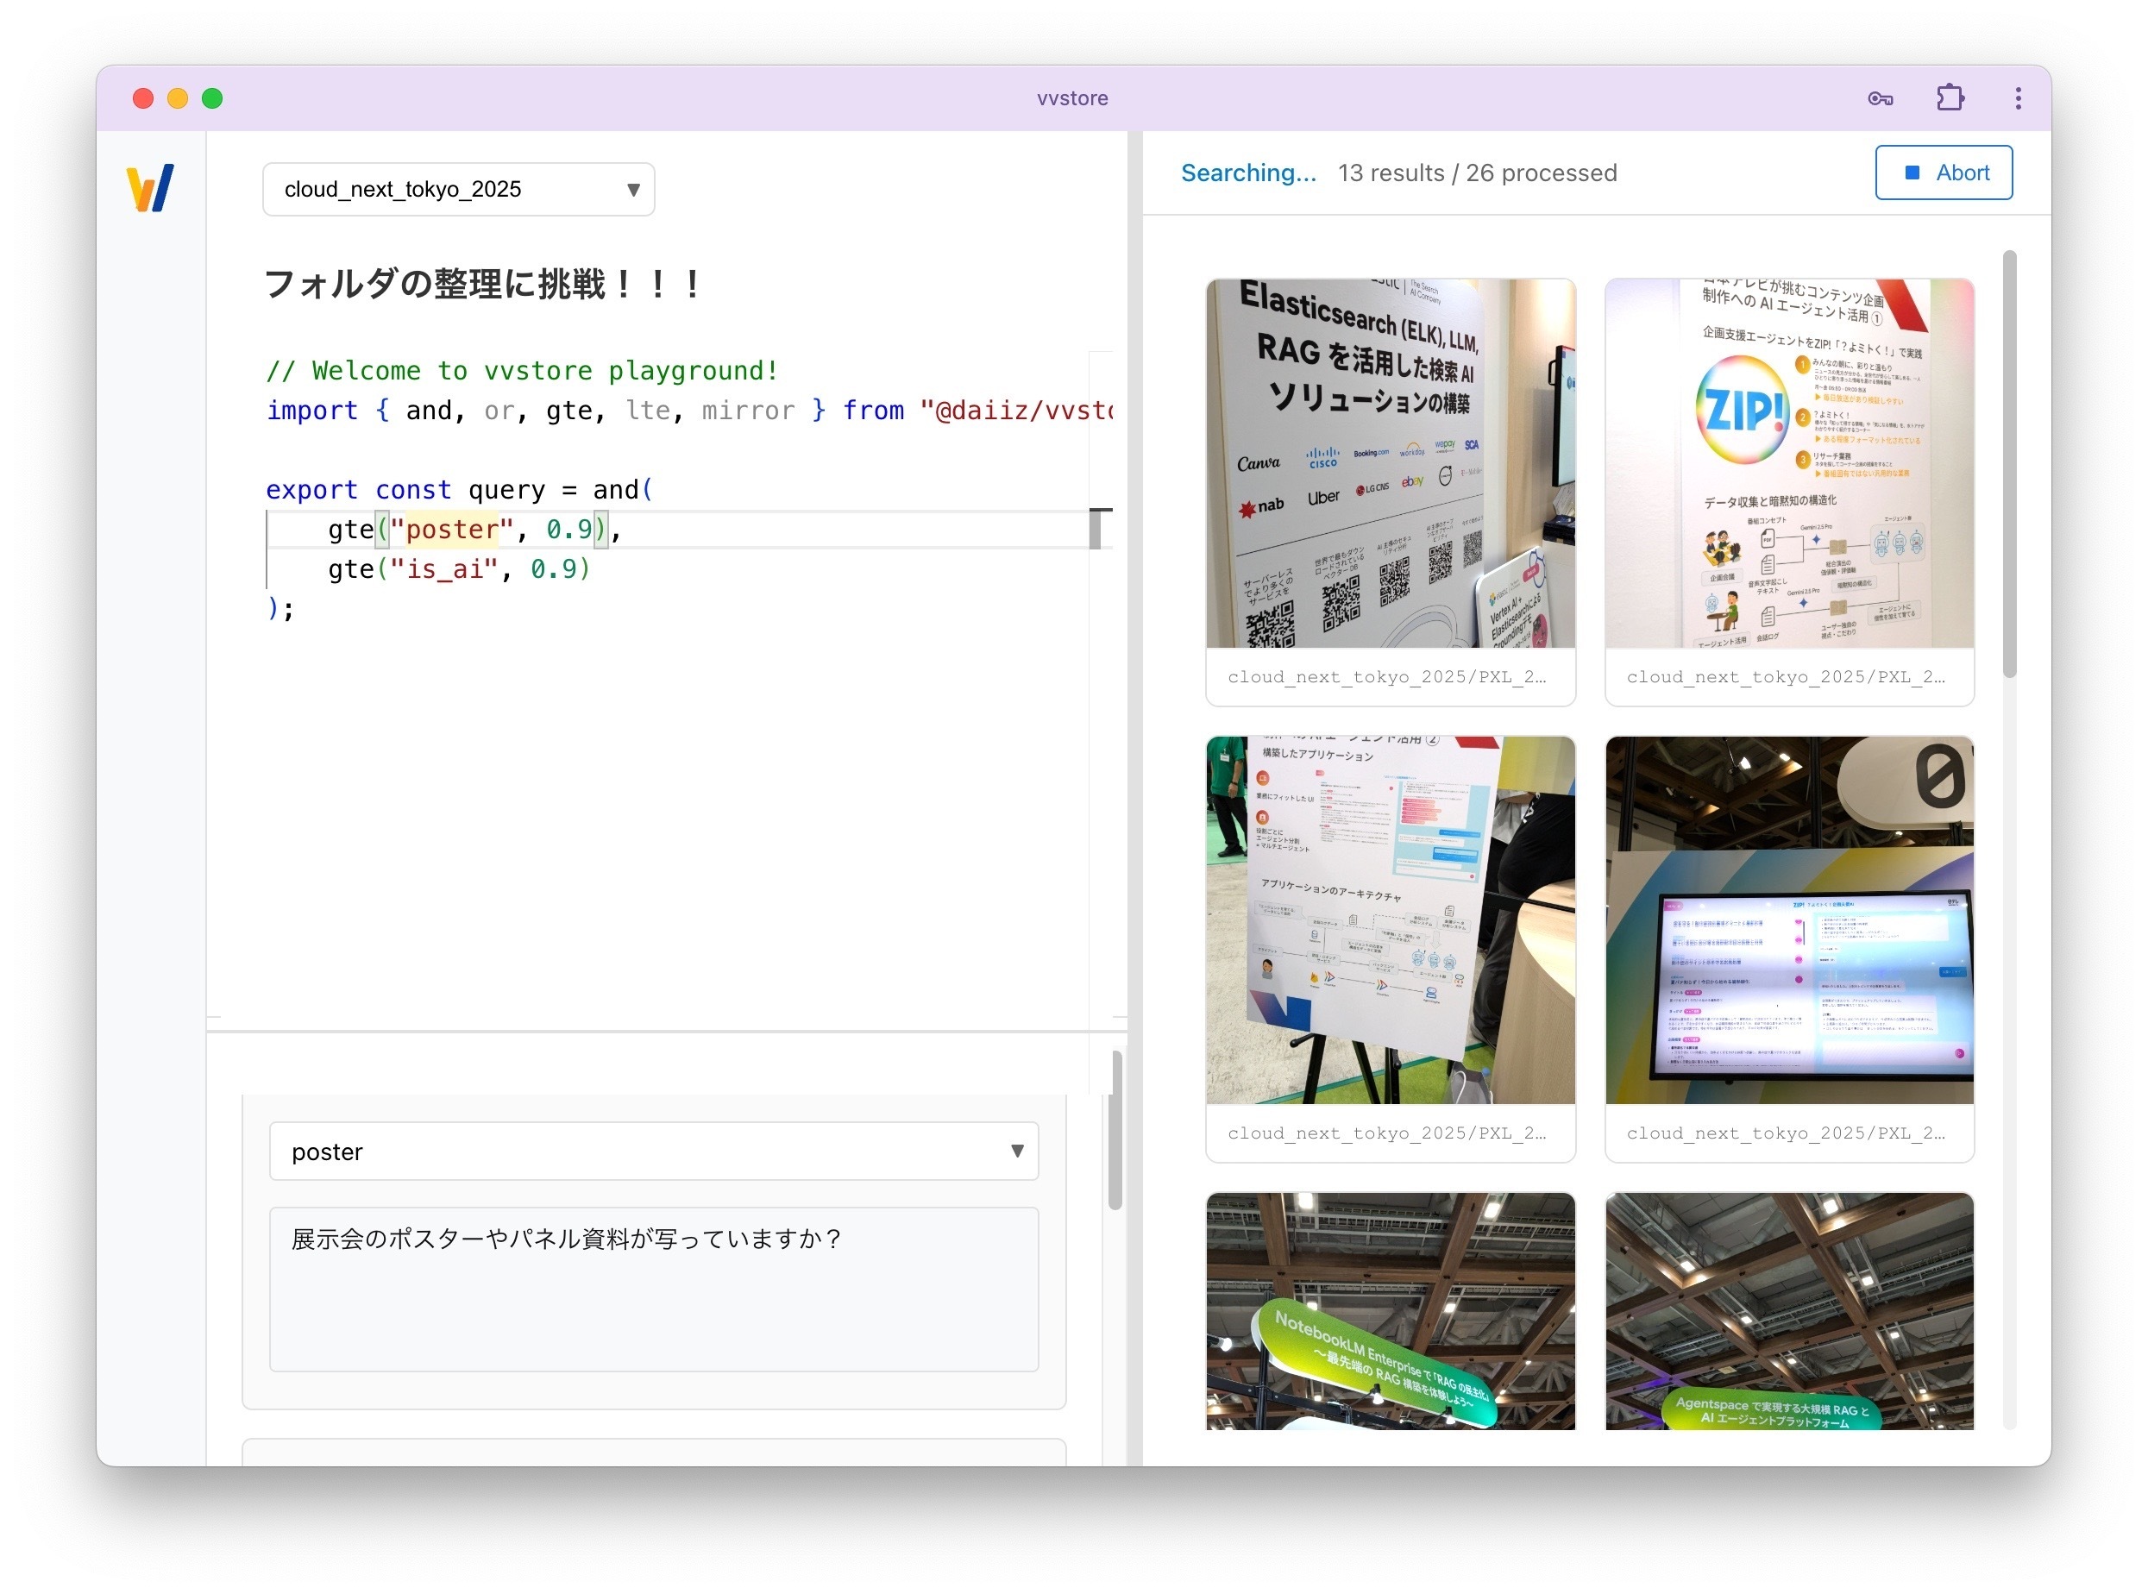Click the stop square icon in Abort button
Viewport: 2148px width, 1594px height.
pyautogui.click(x=1912, y=173)
